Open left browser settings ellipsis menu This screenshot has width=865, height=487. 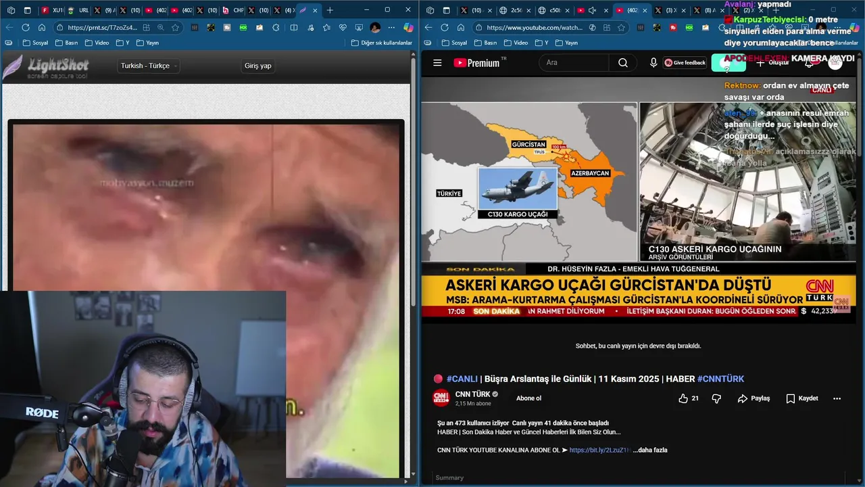pos(391,28)
